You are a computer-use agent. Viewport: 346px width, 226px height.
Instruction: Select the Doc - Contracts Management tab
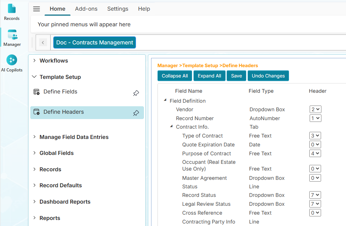[94, 43]
